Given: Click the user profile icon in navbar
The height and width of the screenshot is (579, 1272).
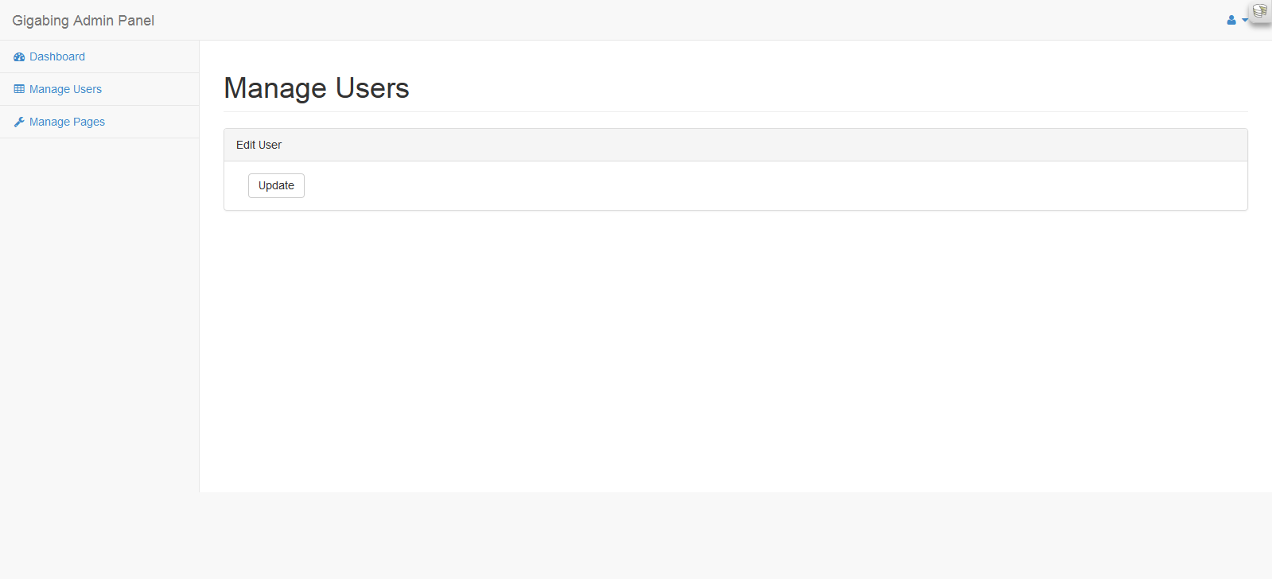Looking at the screenshot, I should 1231,21.
